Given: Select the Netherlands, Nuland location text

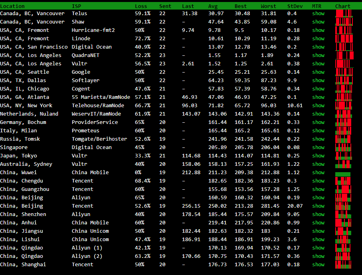Looking at the screenshot, I should coord(29,114).
